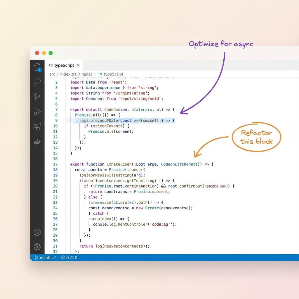Open the Extensions view
Viewport: 299px width, 299px height.
pyautogui.click(x=37, y=127)
